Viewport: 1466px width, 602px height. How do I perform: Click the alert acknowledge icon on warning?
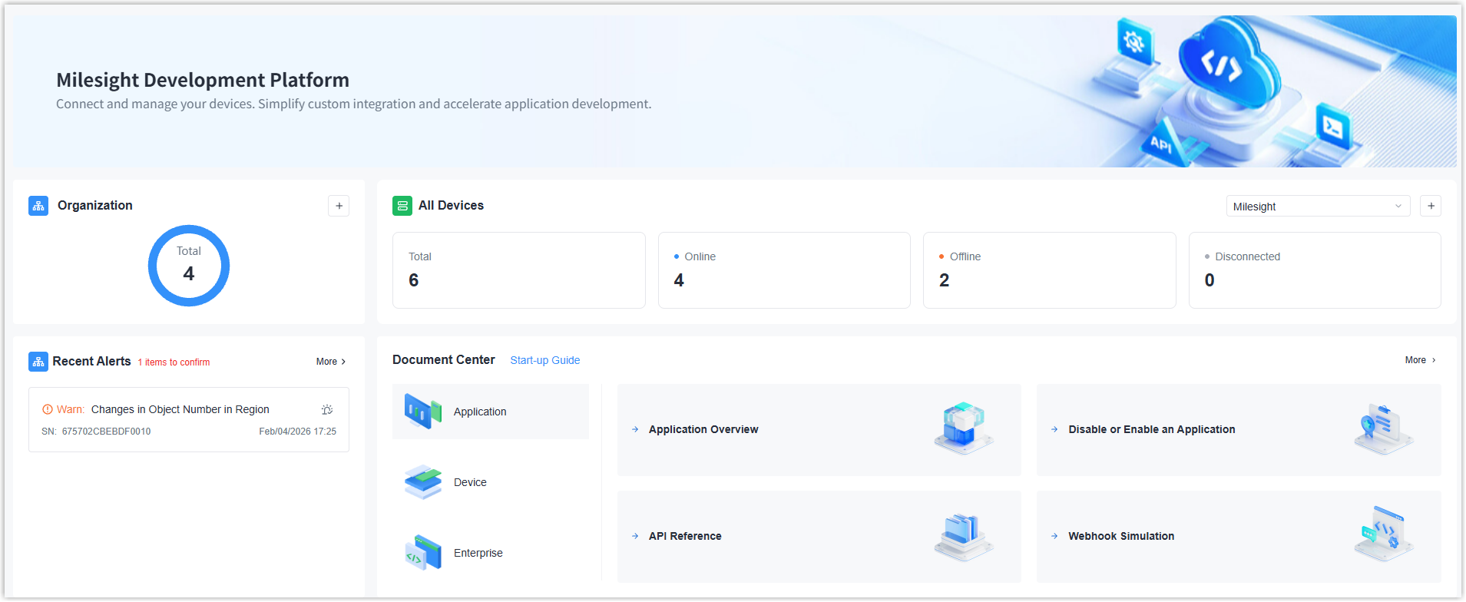click(x=327, y=410)
